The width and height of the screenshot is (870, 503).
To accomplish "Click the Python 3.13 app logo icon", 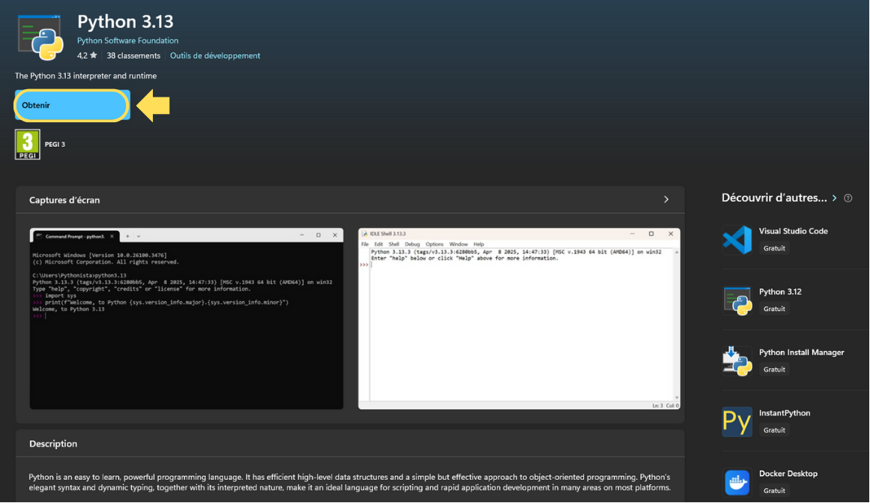I will (x=40, y=37).
